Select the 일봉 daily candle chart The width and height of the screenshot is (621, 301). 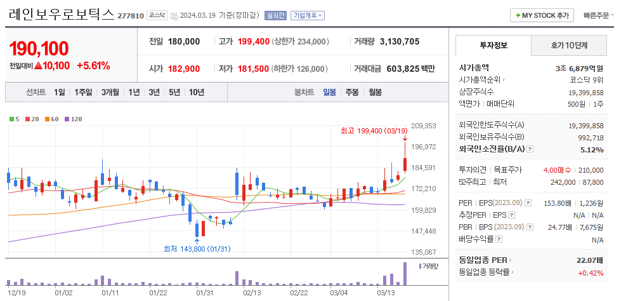[329, 93]
